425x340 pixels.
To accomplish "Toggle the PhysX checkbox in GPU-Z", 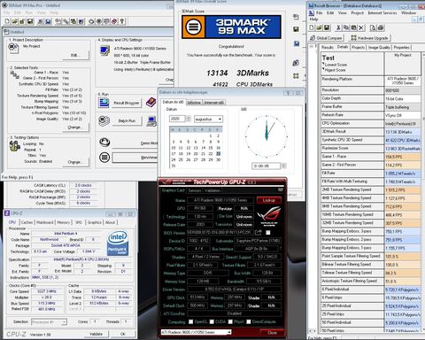I will (230, 321).
